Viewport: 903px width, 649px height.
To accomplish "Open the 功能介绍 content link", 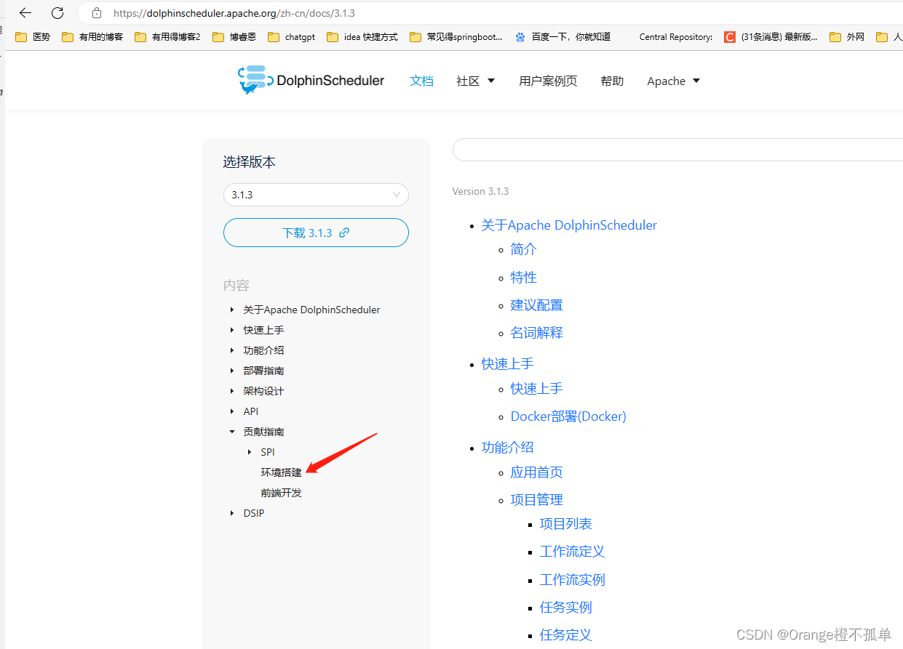I will (507, 448).
